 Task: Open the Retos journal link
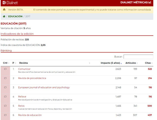tap(21, 106)
